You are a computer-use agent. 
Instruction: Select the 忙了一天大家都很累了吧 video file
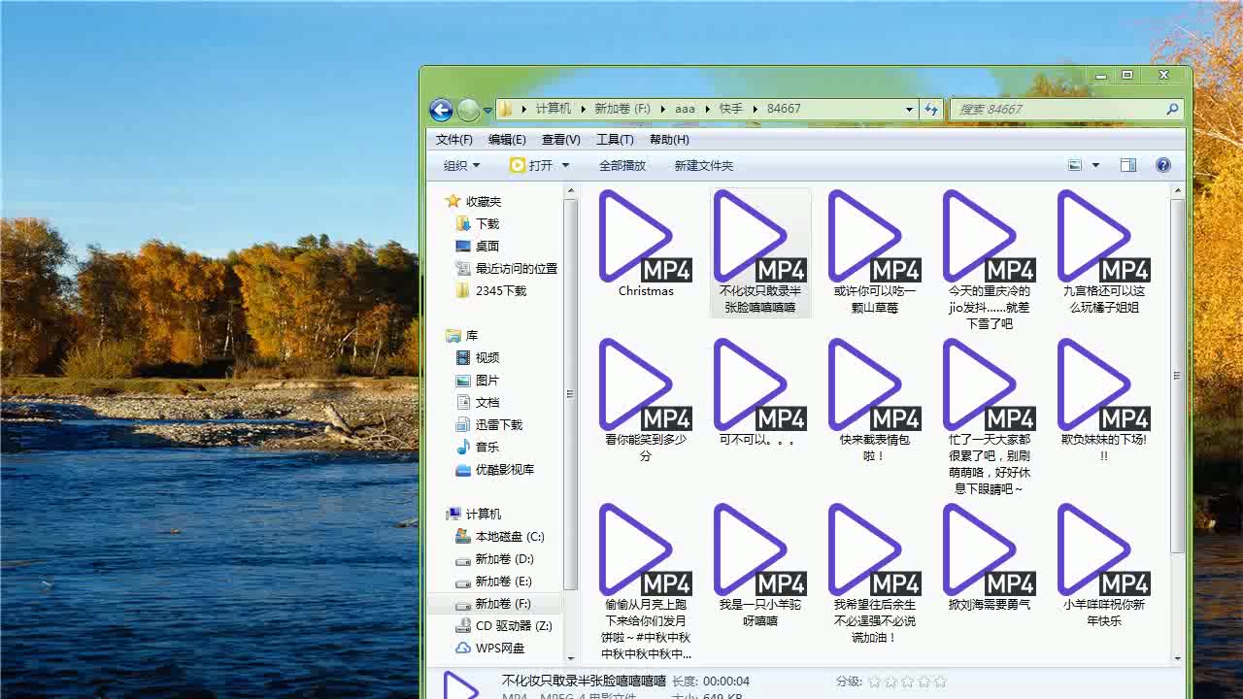click(x=990, y=416)
